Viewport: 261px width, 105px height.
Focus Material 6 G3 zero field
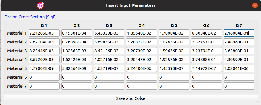point(109,77)
